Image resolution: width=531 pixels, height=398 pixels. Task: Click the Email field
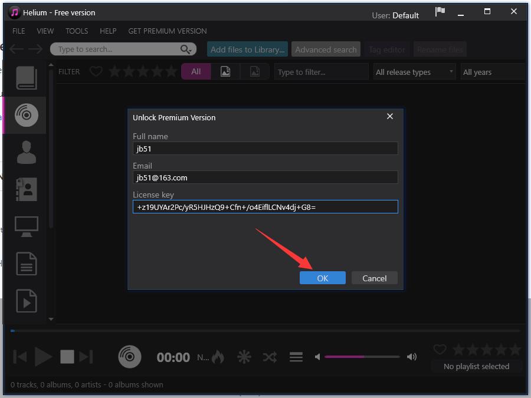coord(265,177)
